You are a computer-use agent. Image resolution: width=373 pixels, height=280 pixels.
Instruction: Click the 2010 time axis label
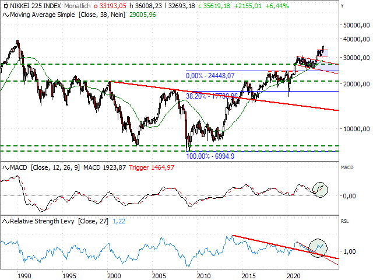204,276
